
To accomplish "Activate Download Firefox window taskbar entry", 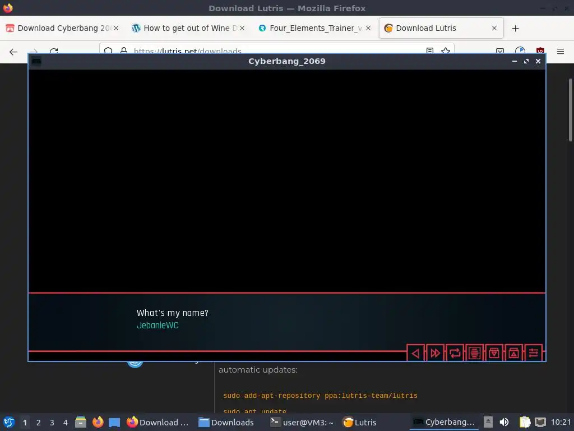I will [x=158, y=422].
